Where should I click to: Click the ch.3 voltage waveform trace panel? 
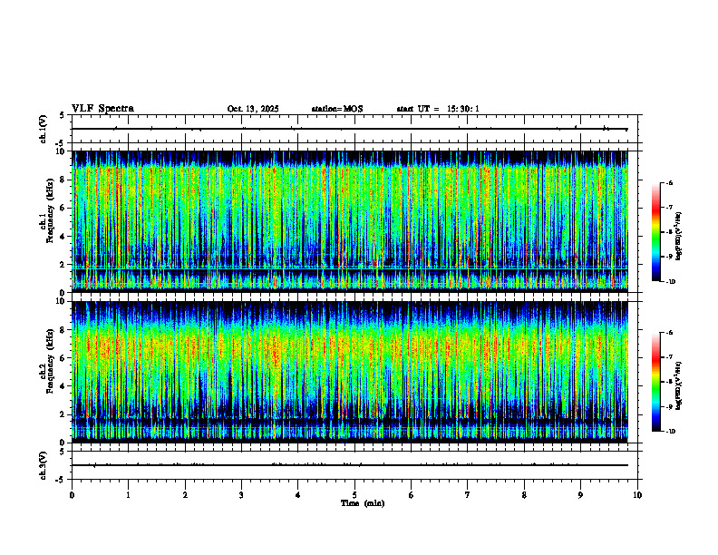pyautogui.click(x=354, y=465)
